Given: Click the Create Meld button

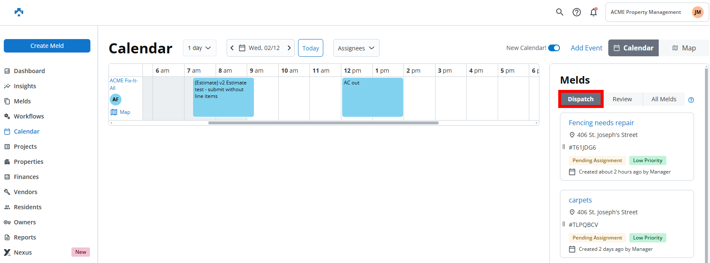Looking at the screenshot, I should click(x=47, y=46).
